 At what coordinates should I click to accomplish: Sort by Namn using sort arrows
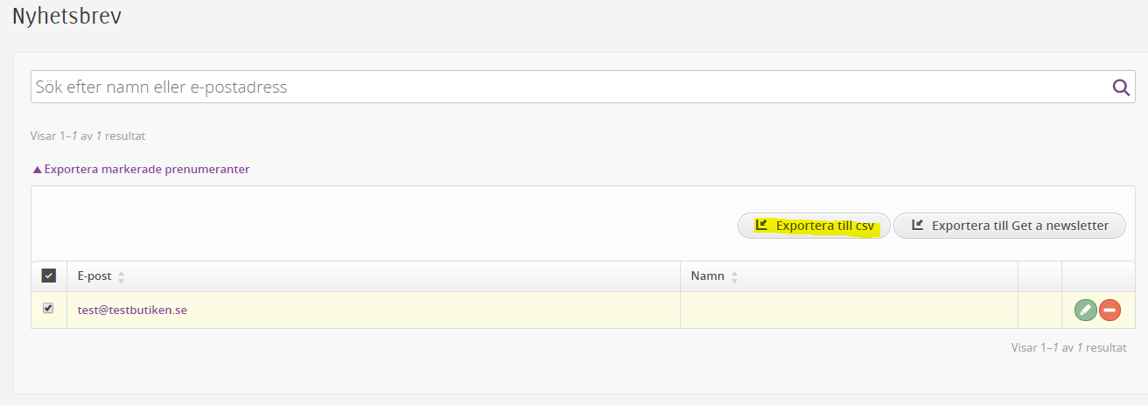point(734,276)
